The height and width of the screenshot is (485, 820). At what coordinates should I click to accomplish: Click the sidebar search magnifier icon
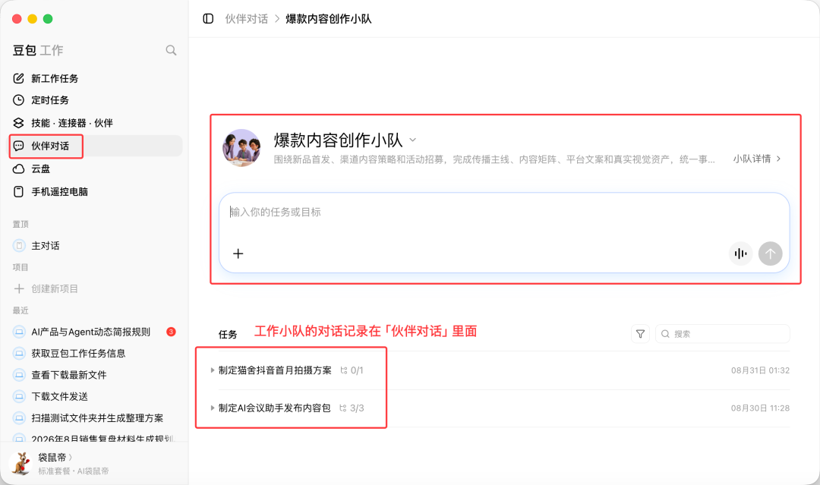click(171, 50)
